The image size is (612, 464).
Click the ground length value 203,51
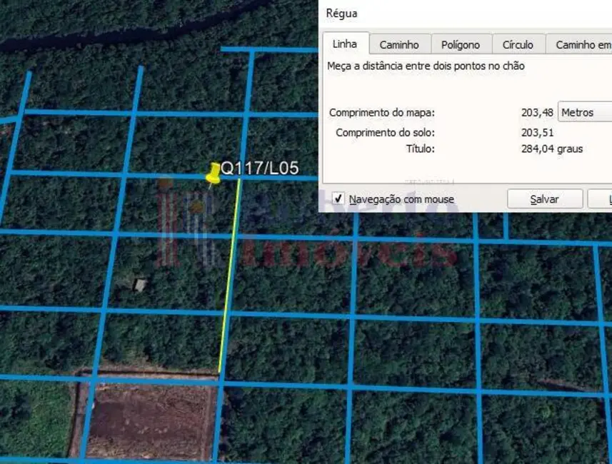(537, 133)
